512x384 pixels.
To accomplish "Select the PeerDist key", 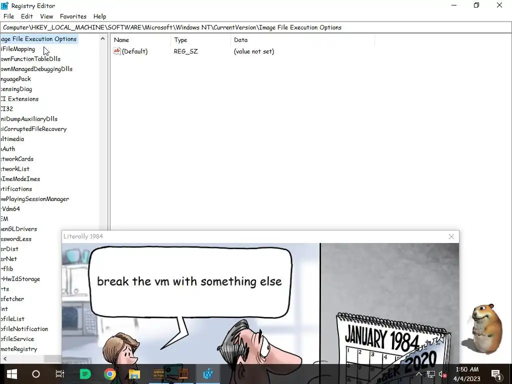I will [9, 249].
